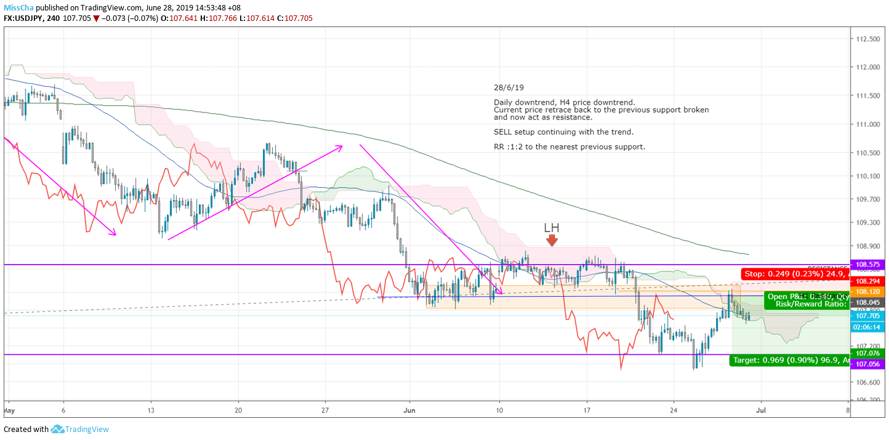889x440 pixels.
Task: Click the H:107.766 high value in header
Action: click(219, 18)
